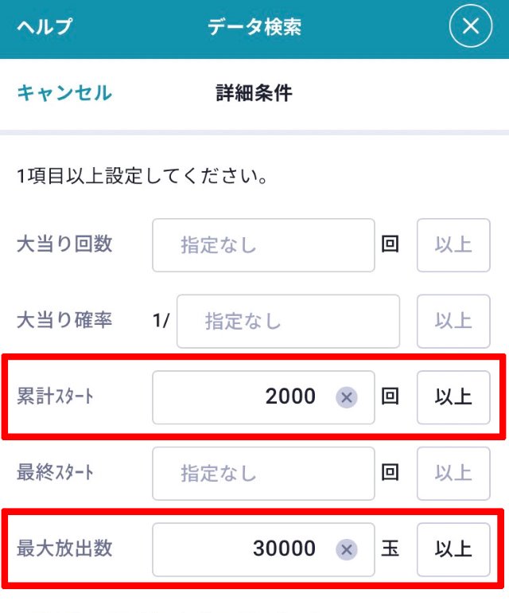Switch the 以上 condition for 最終スタート

(453, 473)
